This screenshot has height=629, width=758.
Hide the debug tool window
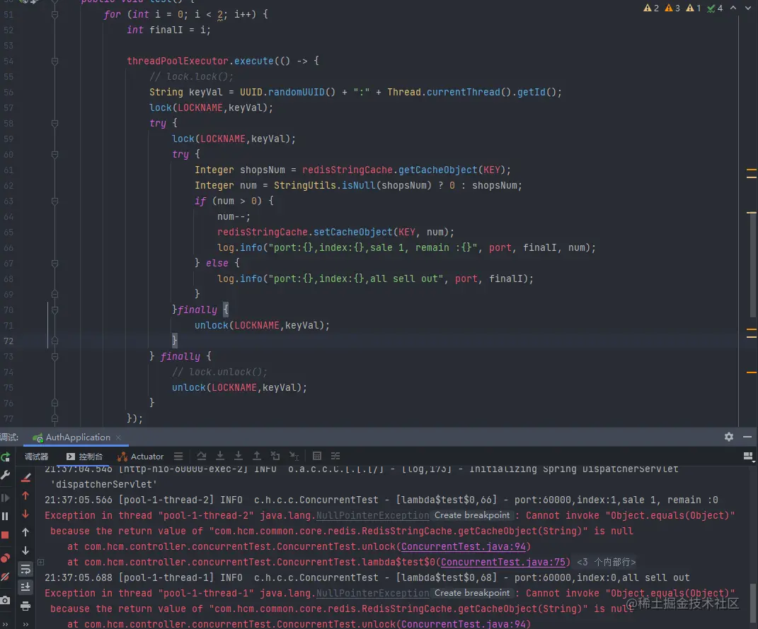click(x=747, y=437)
